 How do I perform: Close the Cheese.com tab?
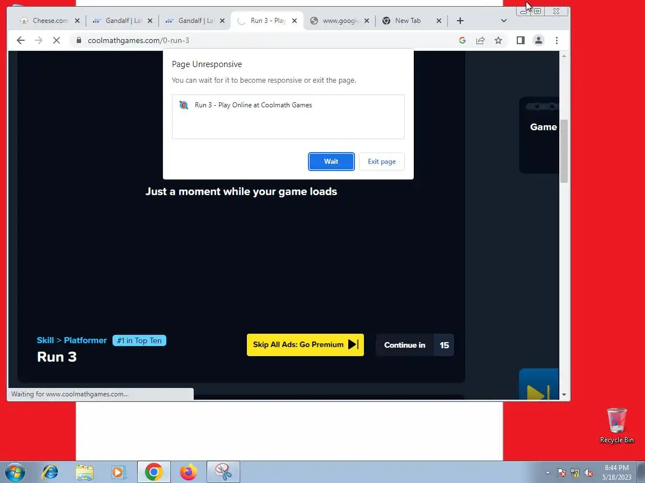coord(77,21)
